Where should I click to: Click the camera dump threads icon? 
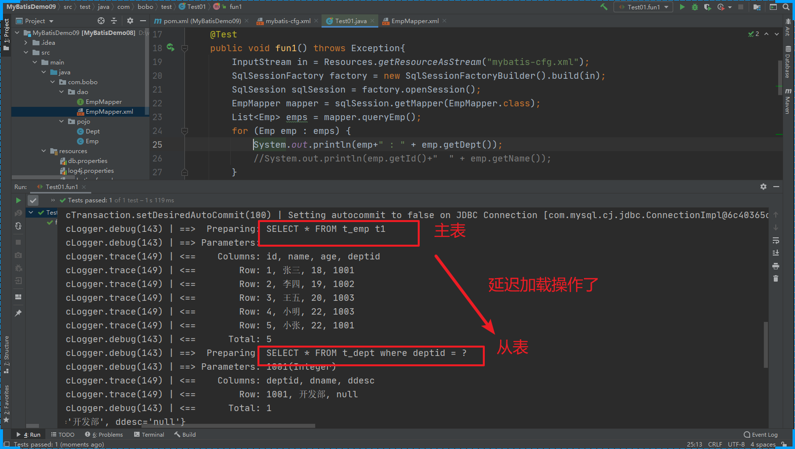[x=18, y=255]
